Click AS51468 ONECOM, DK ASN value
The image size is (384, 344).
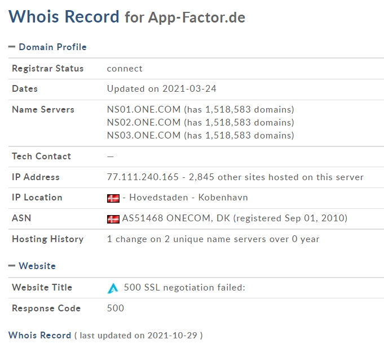click(x=176, y=218)
